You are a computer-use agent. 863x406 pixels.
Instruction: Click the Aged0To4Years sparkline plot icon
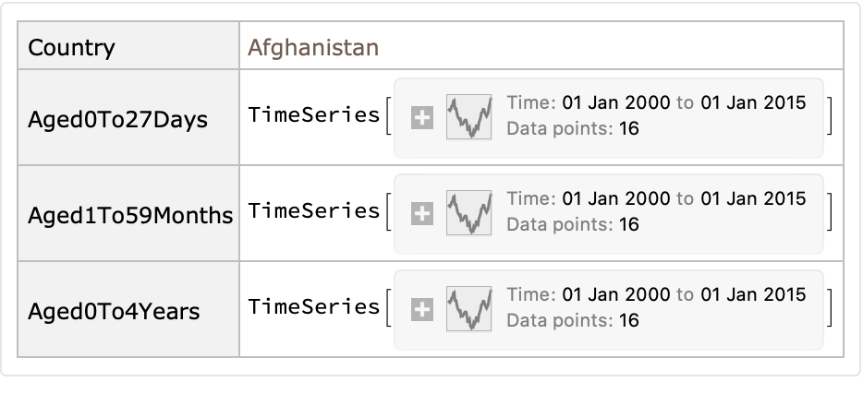pyautogui.click(x=469, y=309)
